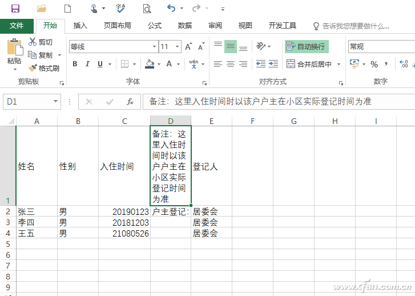
Task: Click the fx insert function icon
Action: click(x=130, y=102)
